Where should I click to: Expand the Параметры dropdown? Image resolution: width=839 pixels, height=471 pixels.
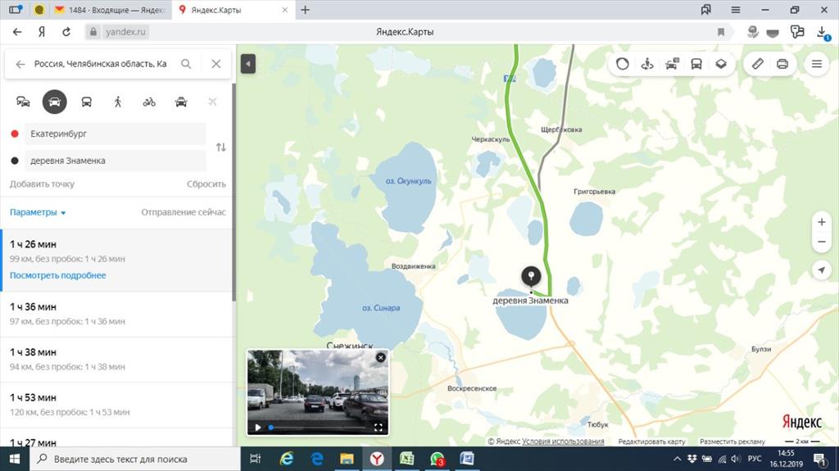point(38,212)
